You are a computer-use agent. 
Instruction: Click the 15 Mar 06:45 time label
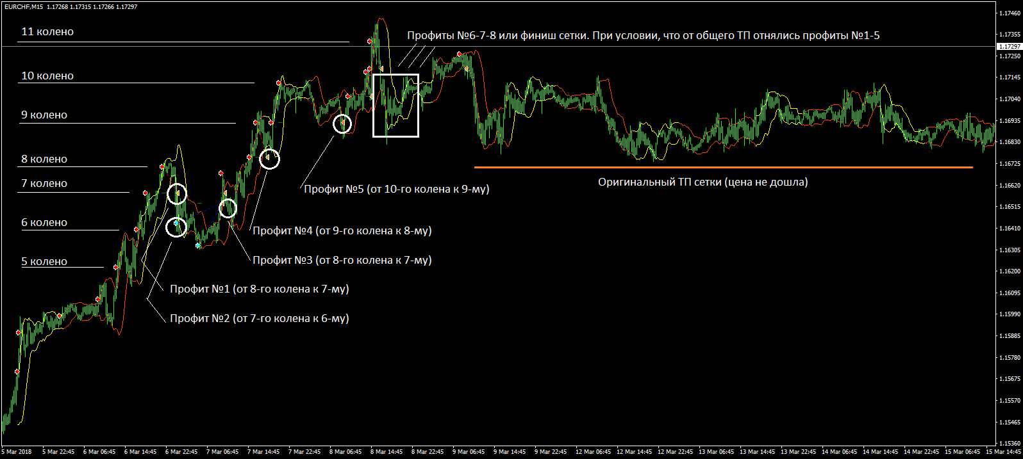click(962, 452)
